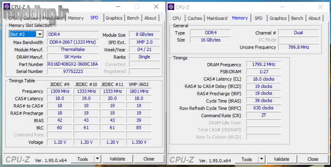Open the Caches tab in right CPU-Z window
The width and height of the screenshot is (331, 167).
[195, 18]
